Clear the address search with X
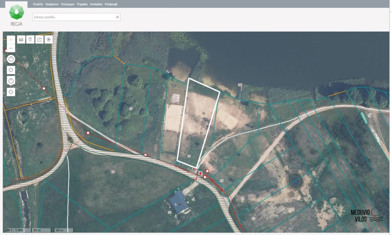 [x=117, y=17]
